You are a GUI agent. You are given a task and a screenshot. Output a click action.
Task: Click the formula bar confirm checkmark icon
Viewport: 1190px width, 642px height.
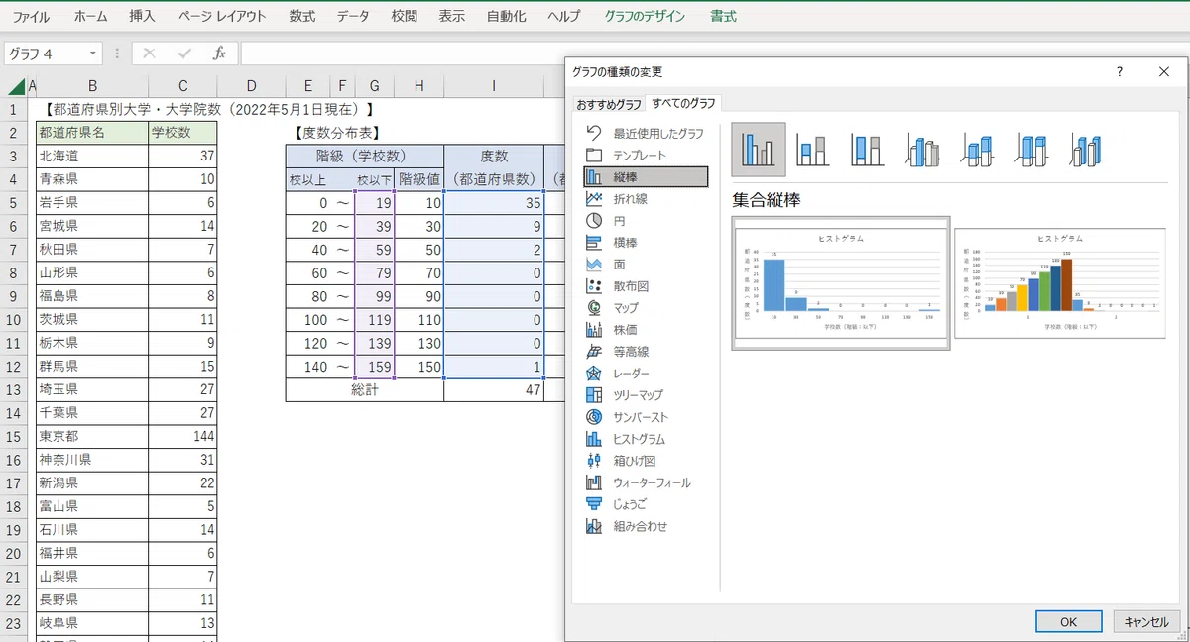(184, 53)
